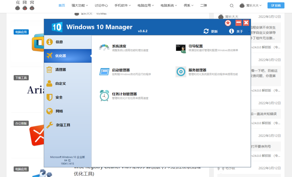Image resolution: width=292 pixels, height=177 pixels.
Task: Open 任务计划管理器 title text
Action: click(x=124, y=94)
